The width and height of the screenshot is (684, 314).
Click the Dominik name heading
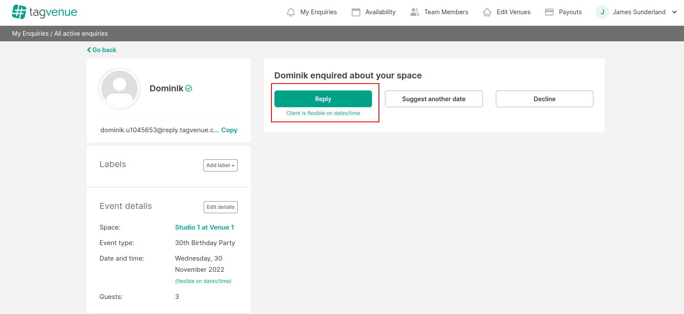point(167,88)
